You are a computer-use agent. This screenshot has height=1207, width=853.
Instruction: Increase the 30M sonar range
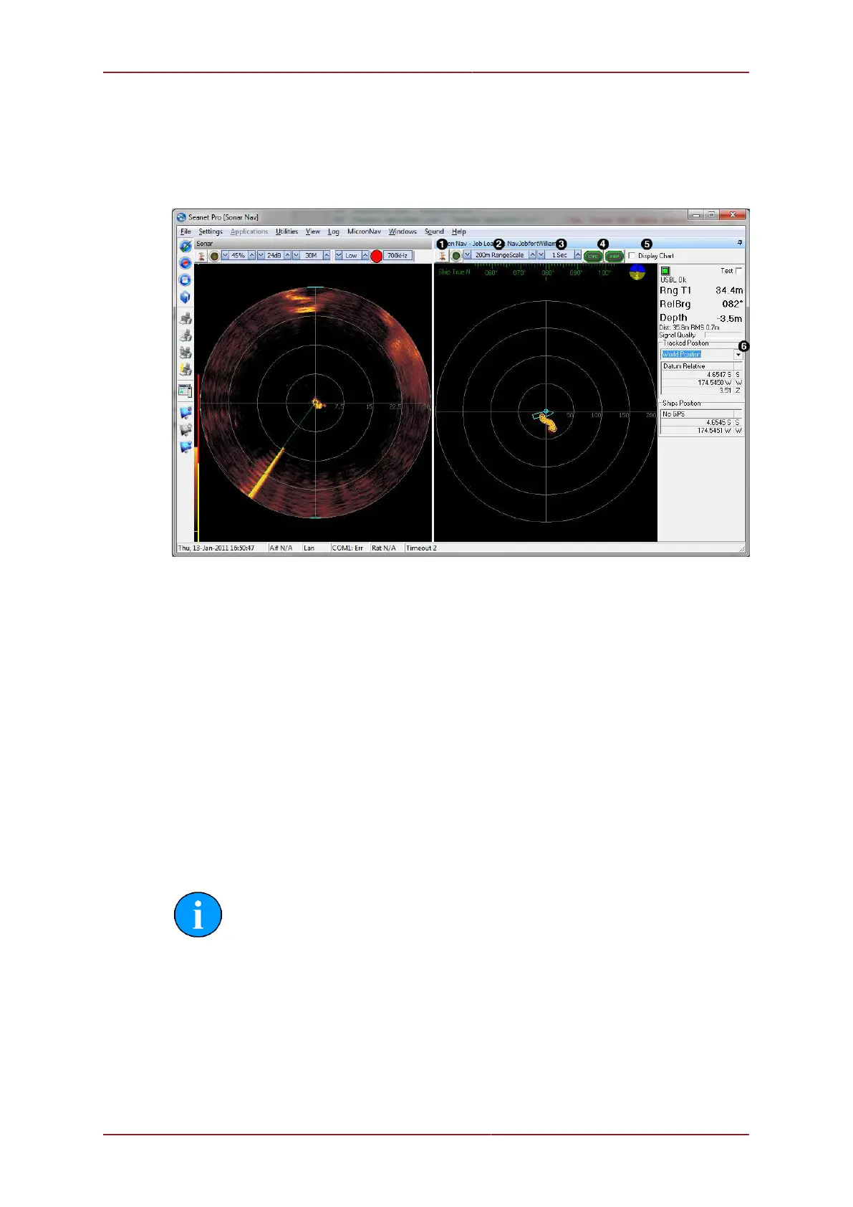click(x=327, y=256)
